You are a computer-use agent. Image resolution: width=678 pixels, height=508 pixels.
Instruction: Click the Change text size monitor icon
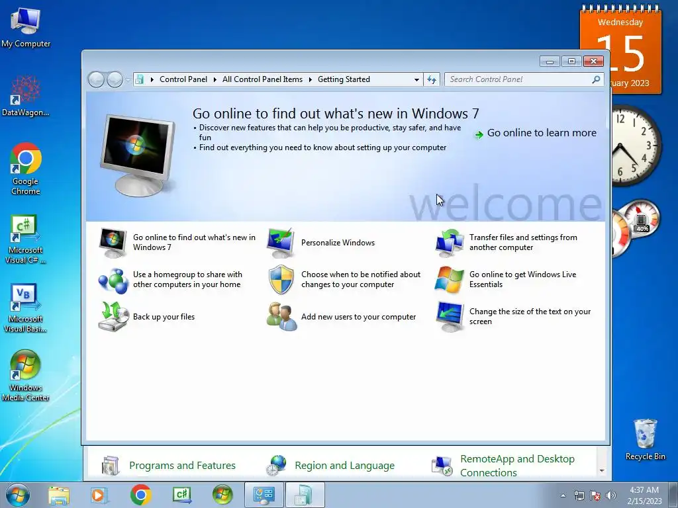[x=450, y=317]
